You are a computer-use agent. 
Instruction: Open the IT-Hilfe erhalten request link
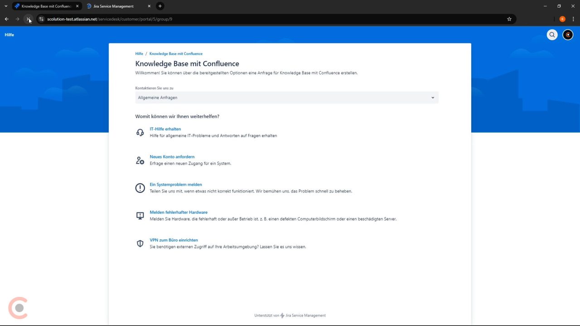click(165, 129)
